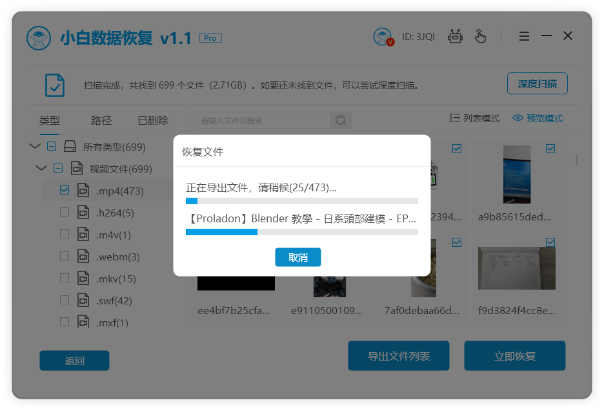Click the video file icon beside 视频文件(699)
The image size is (604, 411).
pyautogui.click(x=77, y=168)
